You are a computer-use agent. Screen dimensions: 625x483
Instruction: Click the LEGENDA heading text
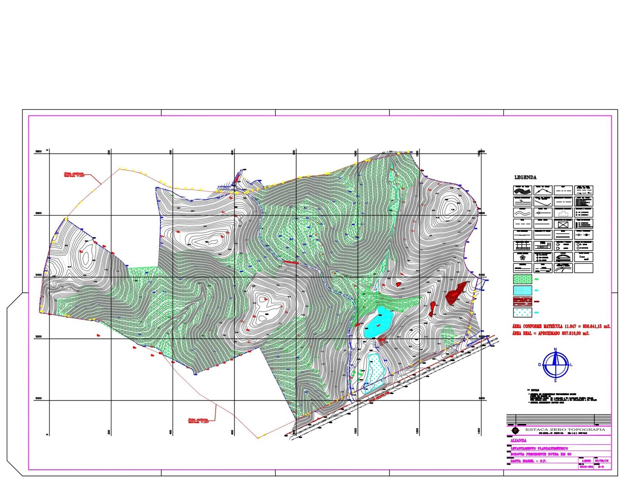pos(525,177)
